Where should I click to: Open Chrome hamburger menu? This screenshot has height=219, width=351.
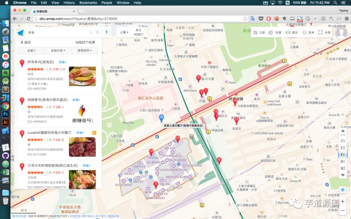pos(346,18)
